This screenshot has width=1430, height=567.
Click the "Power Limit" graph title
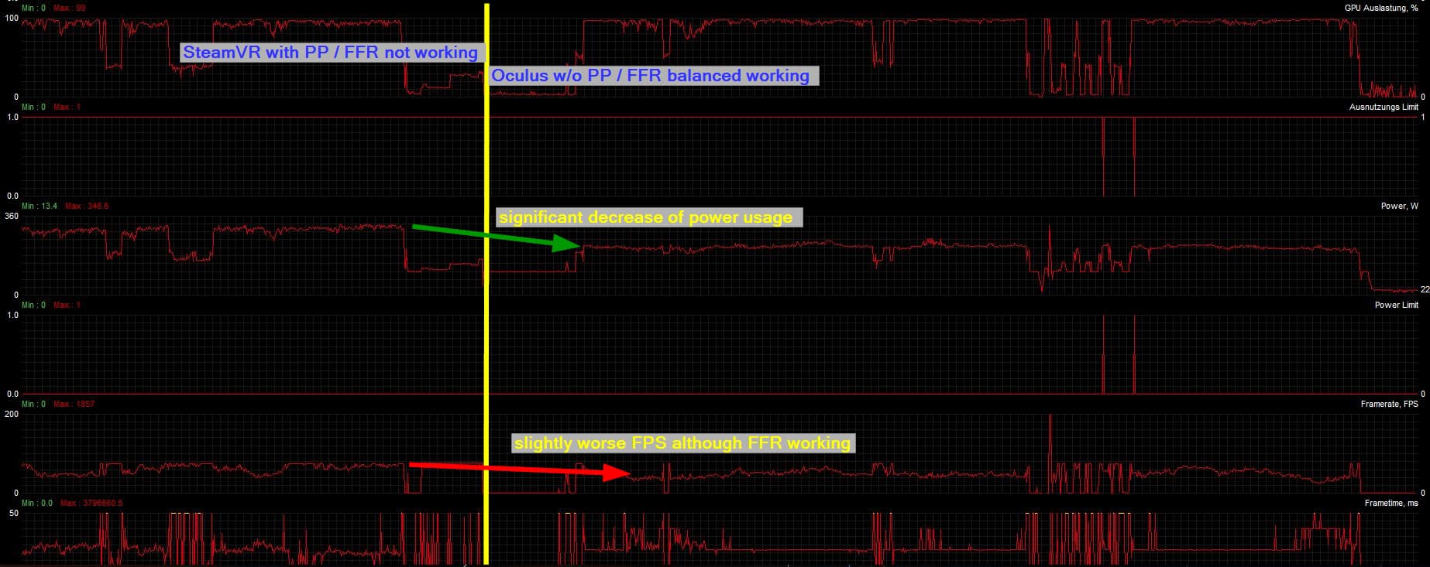pos(1396,305)
